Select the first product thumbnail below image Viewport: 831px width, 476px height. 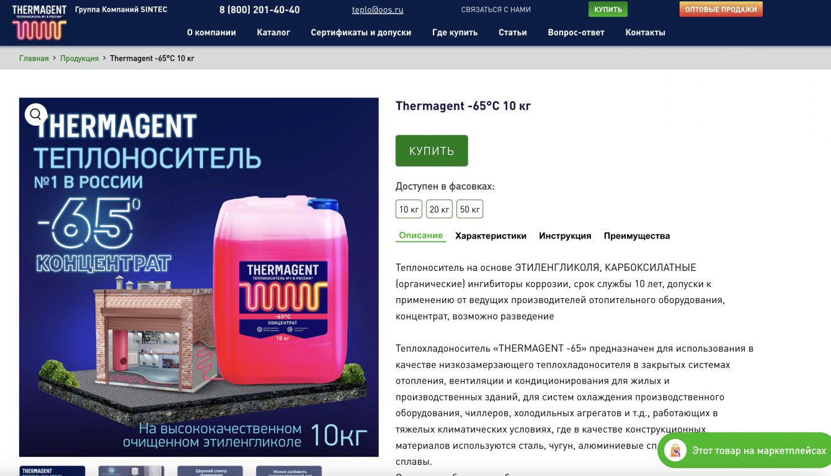coord(52,470)
